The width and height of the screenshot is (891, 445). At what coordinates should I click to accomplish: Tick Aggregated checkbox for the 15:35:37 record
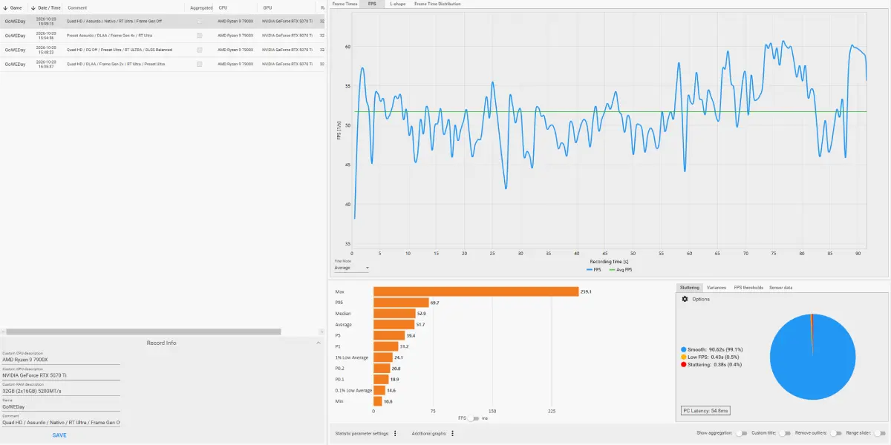pyautogui.click(x=199, y=65)
